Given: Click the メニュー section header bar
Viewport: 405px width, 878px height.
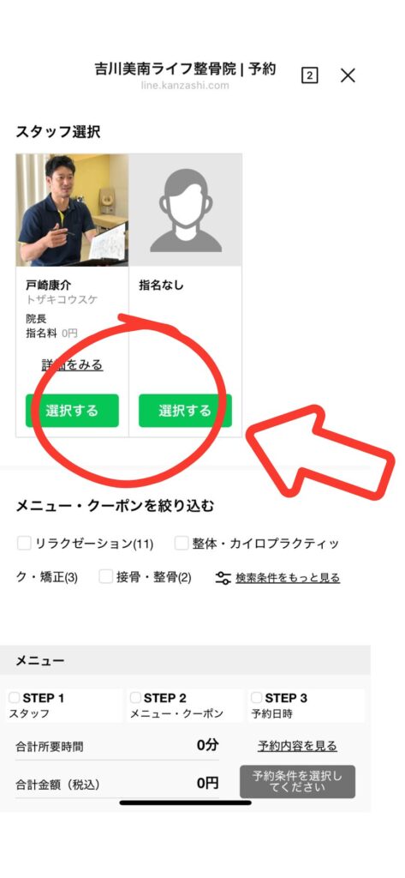Looking at the screenshot, I should click(x=185, y=660).
